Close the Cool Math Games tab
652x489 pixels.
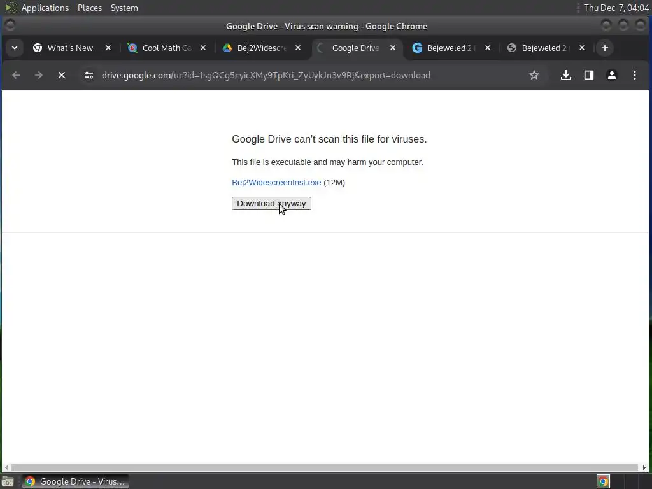coord(203,48)
